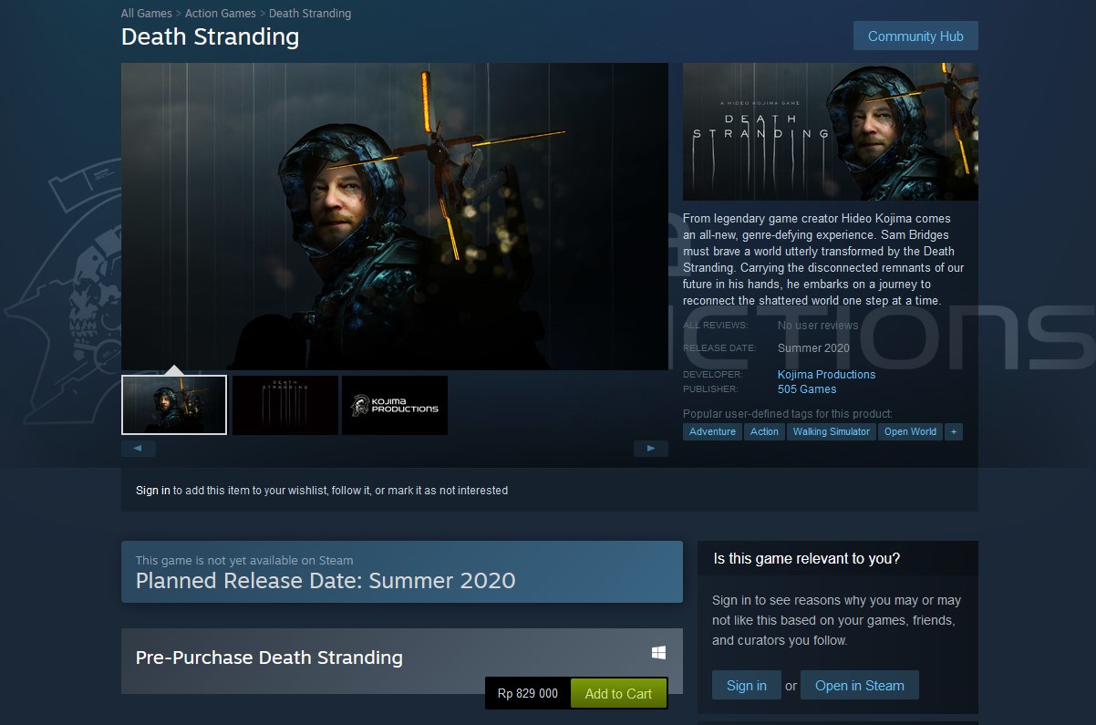Add Death Stranding to cart
Screen dimensions: 1096x725
pos(618,694)
